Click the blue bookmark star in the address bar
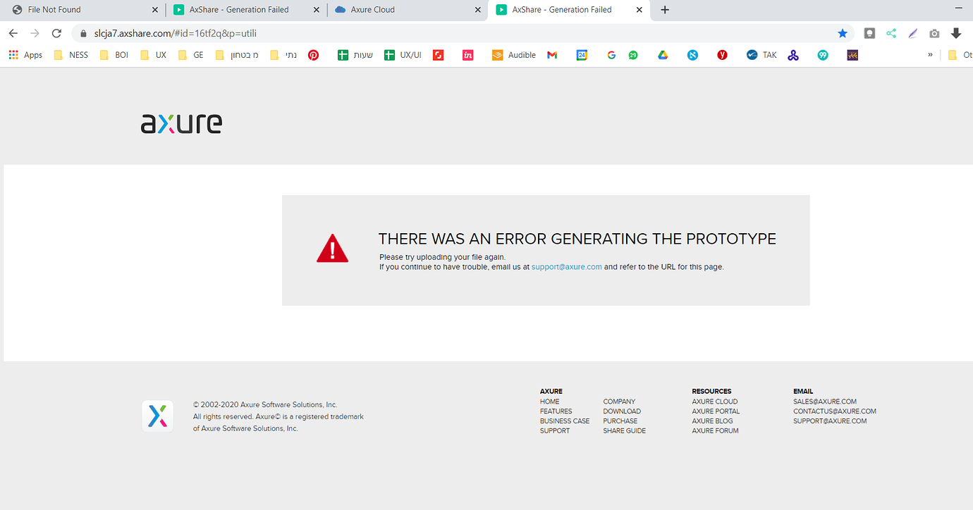Viewport: 973px width, 510px height. tap(843, 33)
